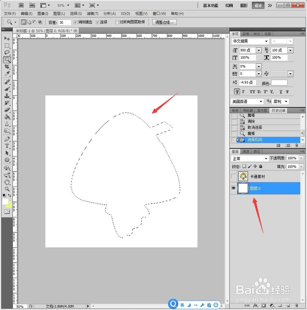
Task: Switch to the 通道 tab
Action: [x=246, y=152]
